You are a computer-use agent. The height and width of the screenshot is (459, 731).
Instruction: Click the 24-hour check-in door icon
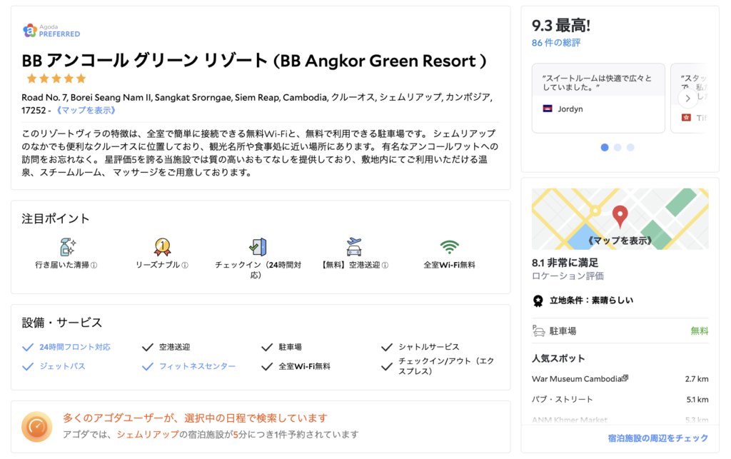[257, 247]
